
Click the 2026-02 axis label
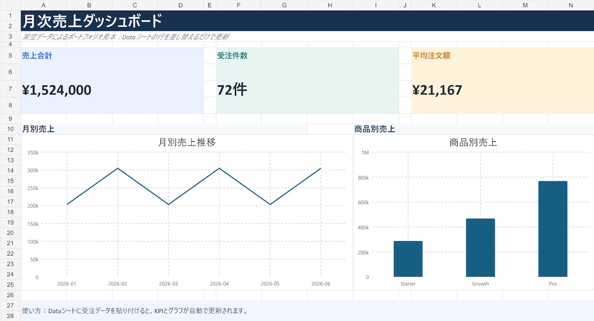[118, 283]
